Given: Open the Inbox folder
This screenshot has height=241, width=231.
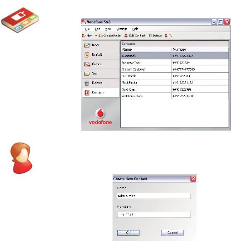Looking at the screenshot, I should (x=101, y=45).
